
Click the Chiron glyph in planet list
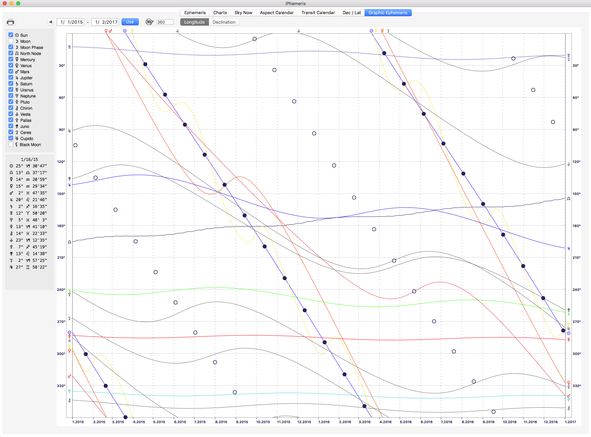(17, 108)
